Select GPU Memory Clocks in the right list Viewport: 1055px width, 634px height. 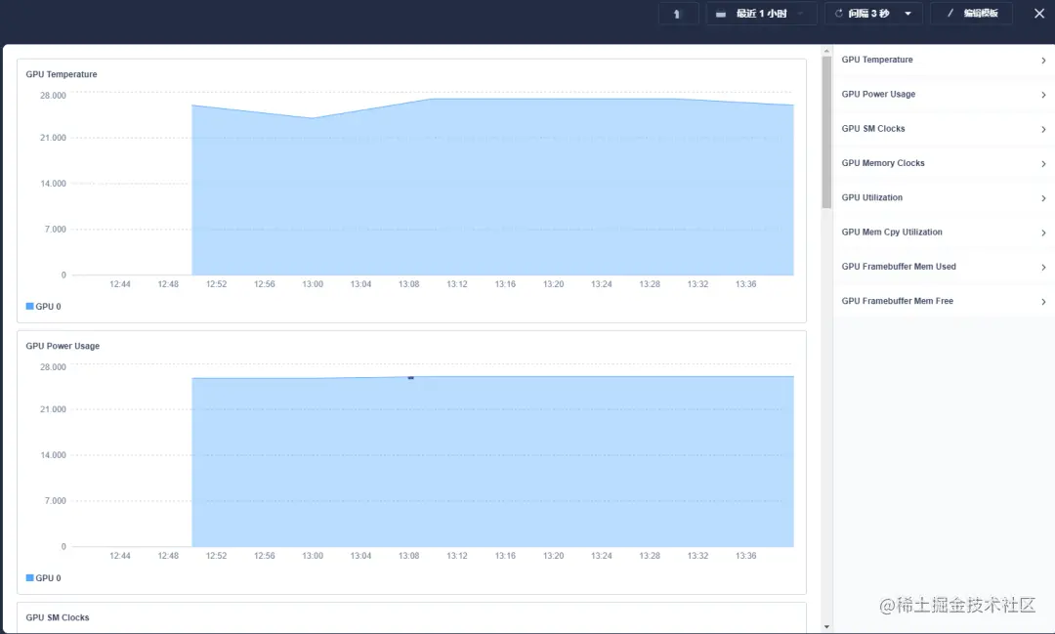944,163
